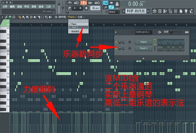Click the Record button
Image resolution: width=196 pixels, height=133 pixels.
click(x=86, y=8)
